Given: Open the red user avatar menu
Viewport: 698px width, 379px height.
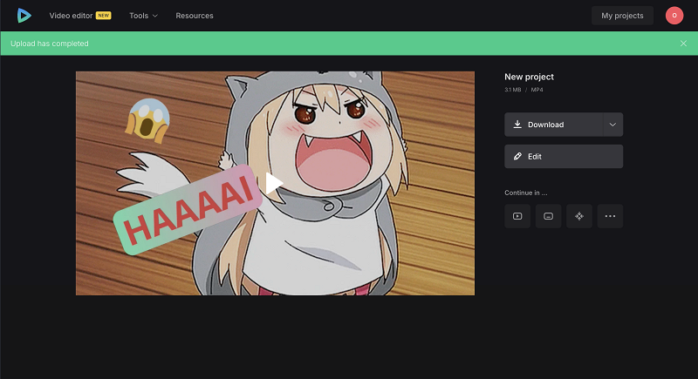Looking at the screenshot, I should point(674,16).
